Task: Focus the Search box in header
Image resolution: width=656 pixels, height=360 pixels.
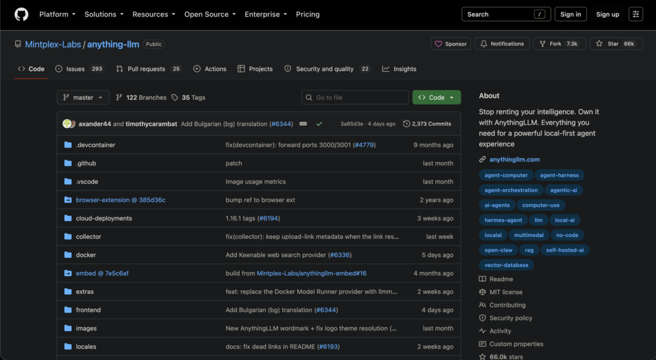Action: point(506,14)
